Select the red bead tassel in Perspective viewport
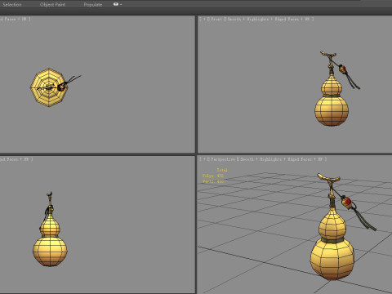This screenshot has width=392, height=294. (346, 203)
